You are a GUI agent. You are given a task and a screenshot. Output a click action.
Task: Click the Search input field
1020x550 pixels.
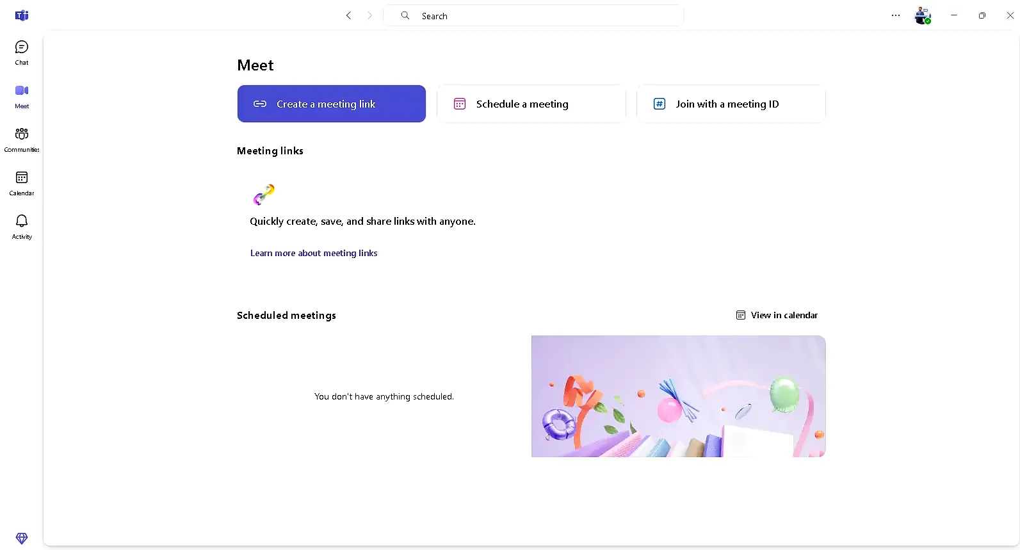[544, 16]
